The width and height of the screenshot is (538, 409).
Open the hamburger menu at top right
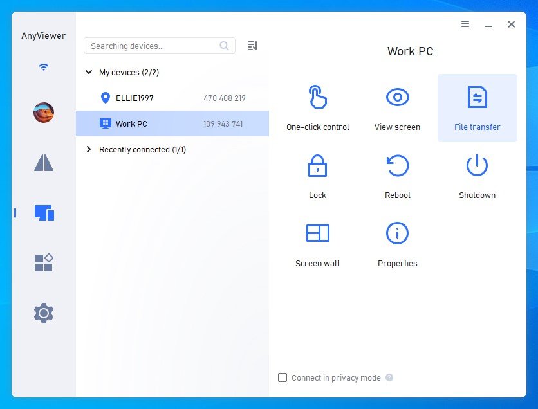click(x=465, y=24)
